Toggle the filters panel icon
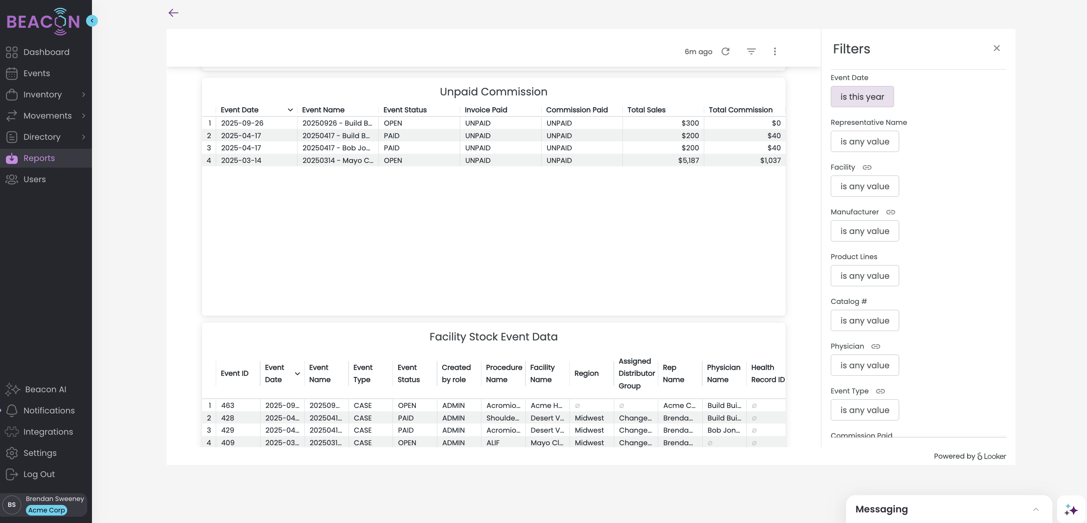This screenshot has height=523, width=1087. (751, 51)
